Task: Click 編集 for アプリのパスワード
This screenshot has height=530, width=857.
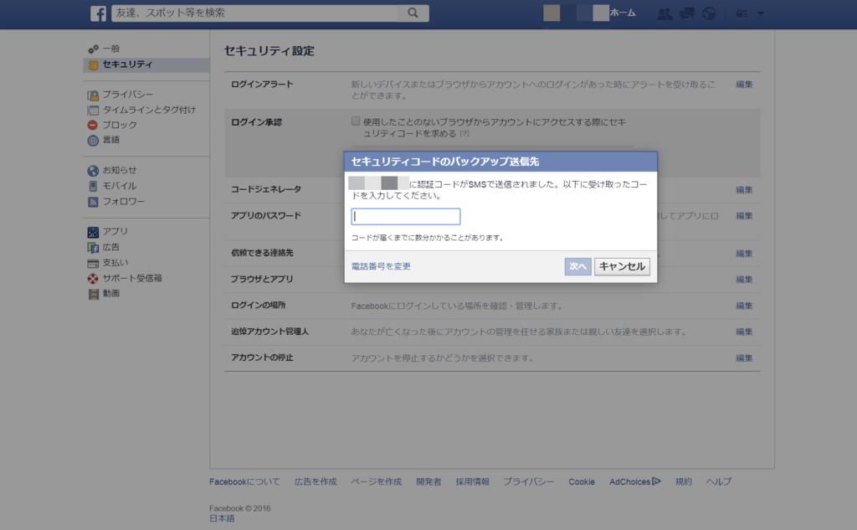Action: (x=744, y=216)
